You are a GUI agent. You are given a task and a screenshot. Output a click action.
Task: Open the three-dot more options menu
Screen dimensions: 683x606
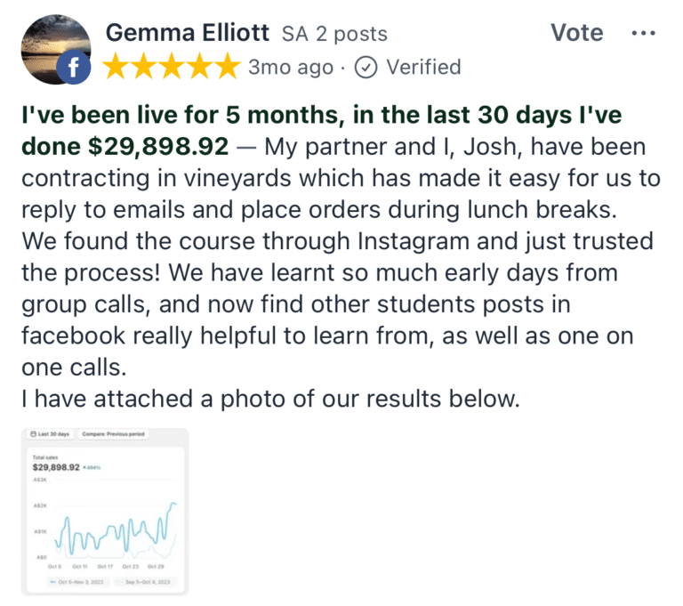643,33
